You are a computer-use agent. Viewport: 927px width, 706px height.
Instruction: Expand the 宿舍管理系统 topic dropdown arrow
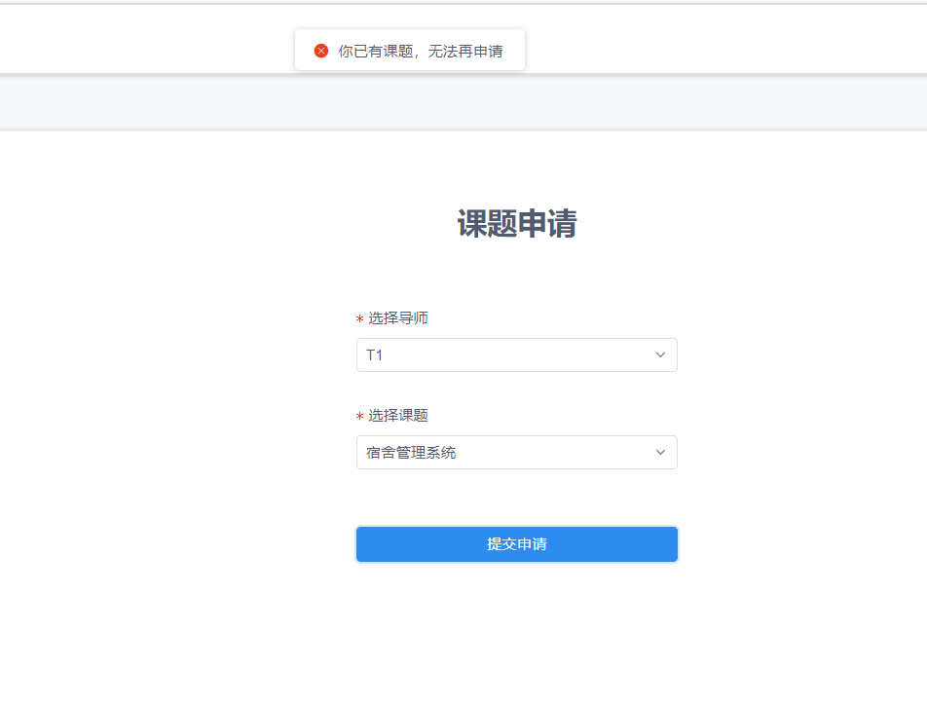(x=660, y=453)
